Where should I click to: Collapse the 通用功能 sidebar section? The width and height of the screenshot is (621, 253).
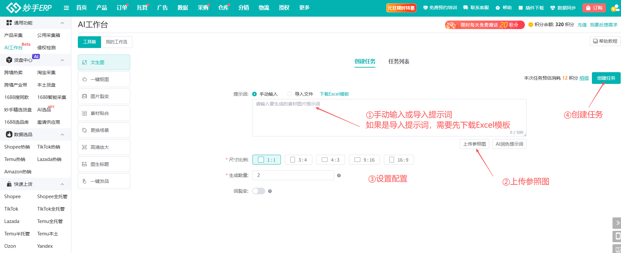coord(62,23)
